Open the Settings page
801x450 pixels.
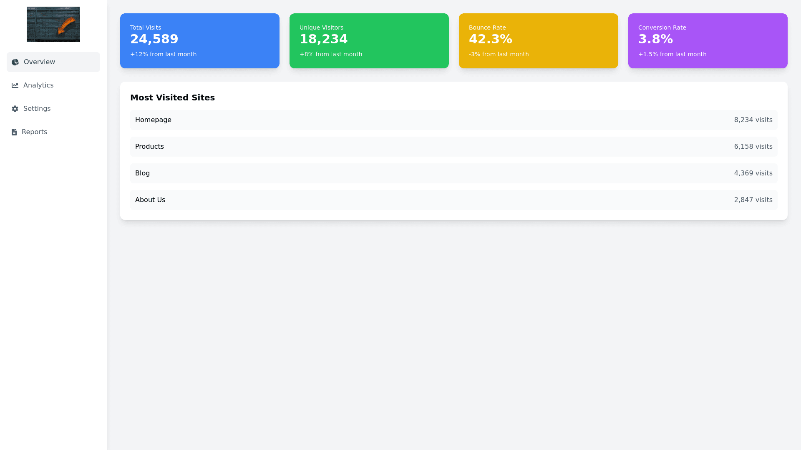[37, 109]
